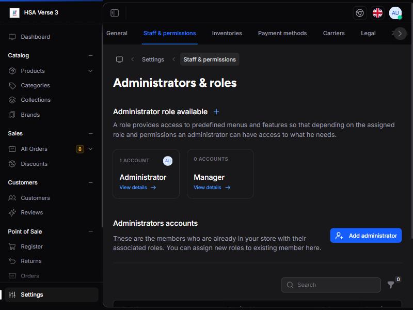Click the Returns arrow icon
413x310 pixels.
[12, 261]
